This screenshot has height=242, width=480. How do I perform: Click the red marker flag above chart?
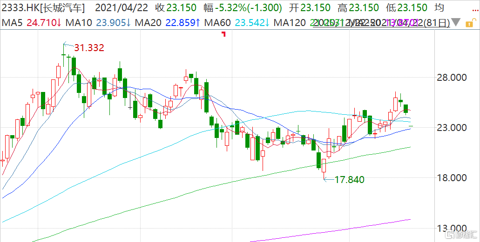224,34
